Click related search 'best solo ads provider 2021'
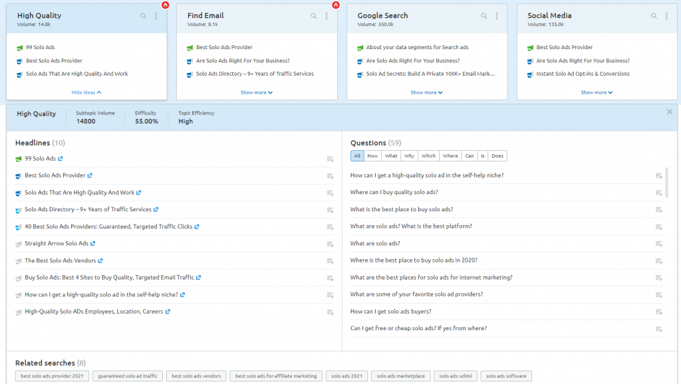 point(52,376)
